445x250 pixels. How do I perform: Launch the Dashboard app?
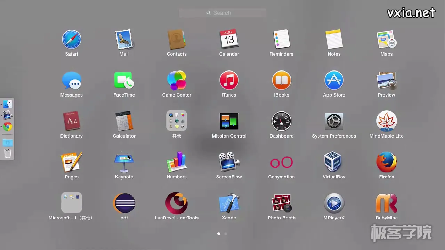282,121
